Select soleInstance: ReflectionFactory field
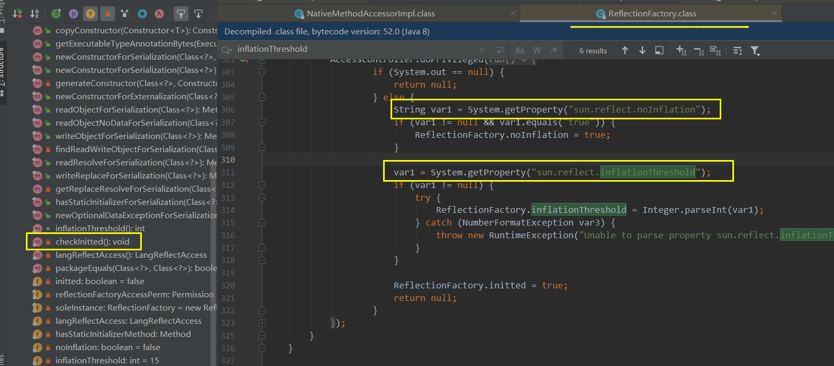Image resolution: width=834 pixels, height=366 pixels. coord(136,308)
